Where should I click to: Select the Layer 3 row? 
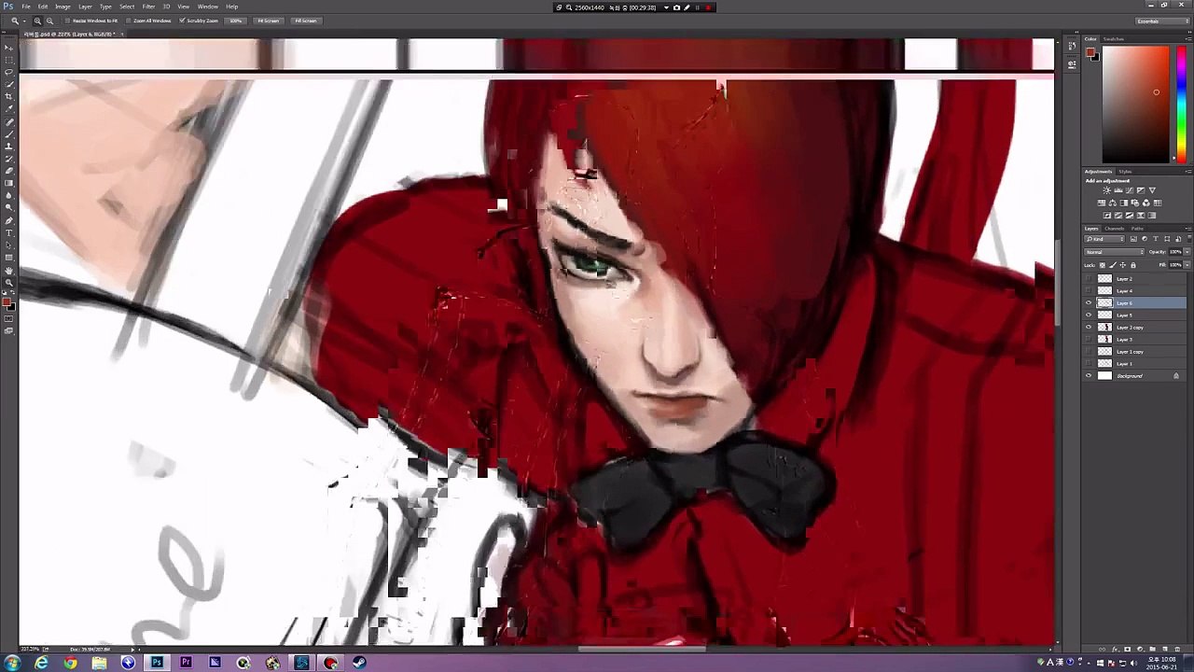[x=1135, y=340]
